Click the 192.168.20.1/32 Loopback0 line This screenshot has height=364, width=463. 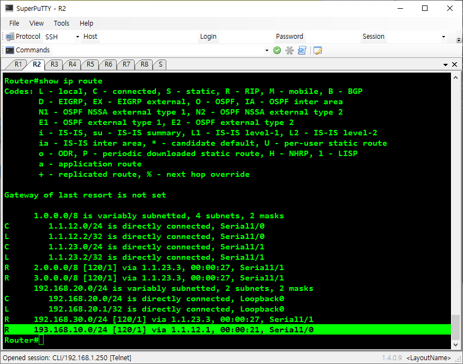click(x=144, y=309)
